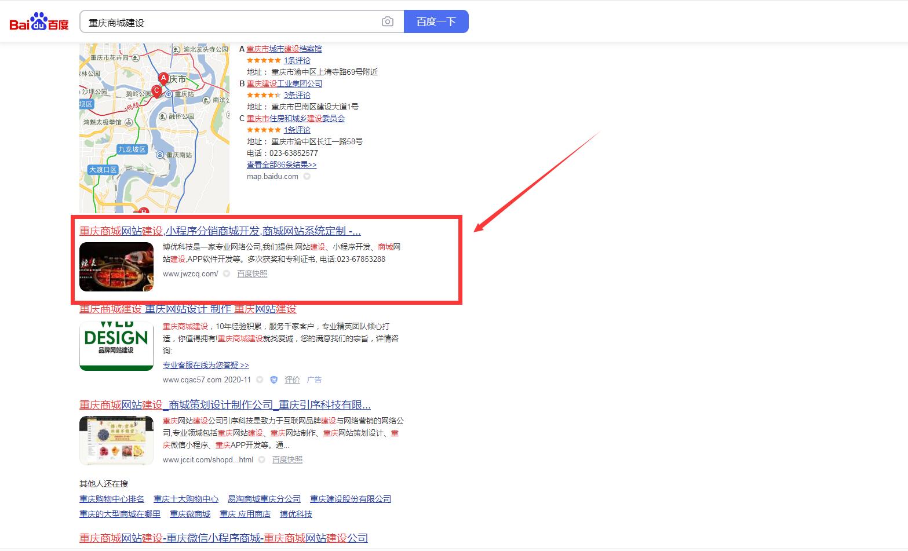Click map marker A on the map

pos(163,78)
